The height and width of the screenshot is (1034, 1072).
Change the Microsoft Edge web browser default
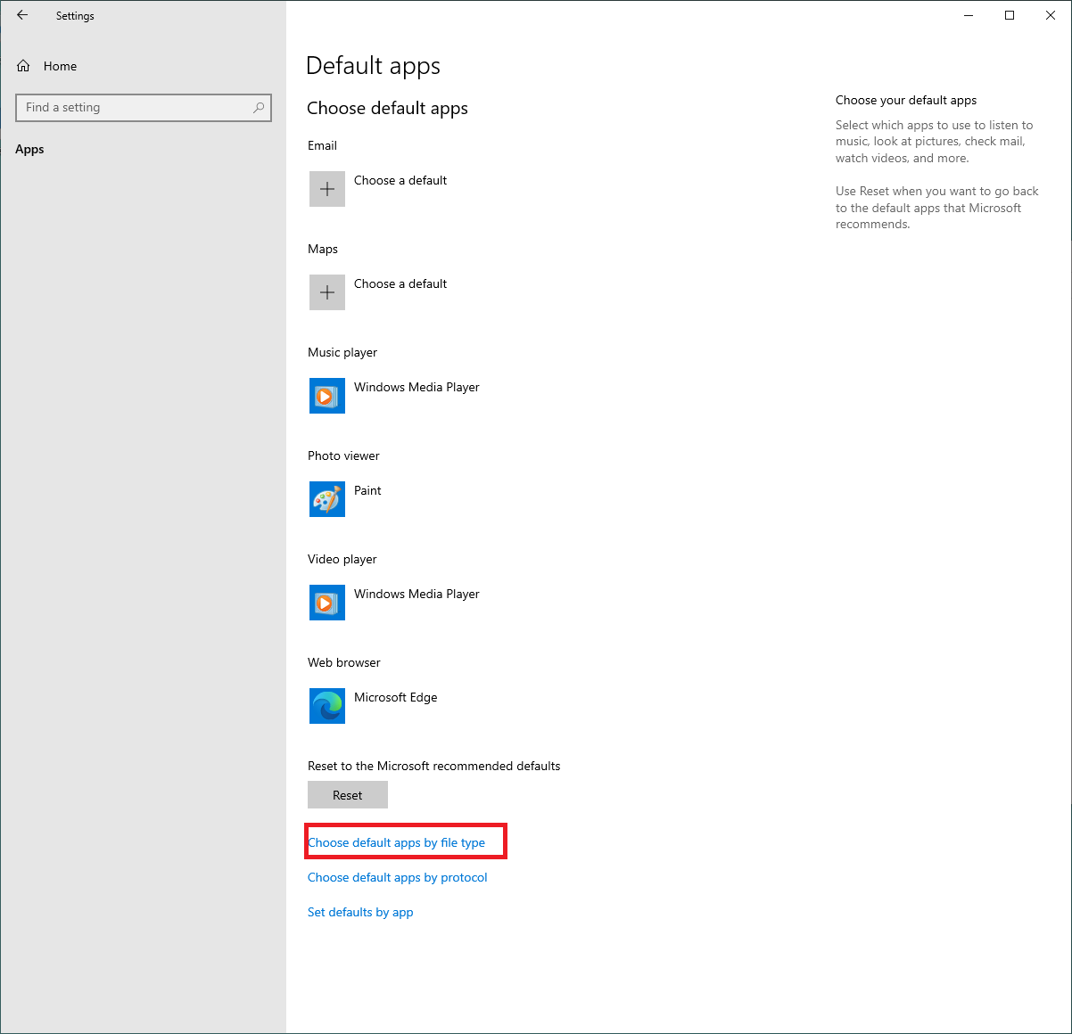(x=395, y=697)
